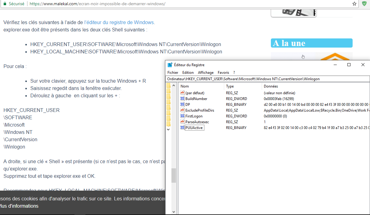The image size is (370, 215).
Task: Collapse the tree node chevron under folder icons
Action: [x=168, y=130]
